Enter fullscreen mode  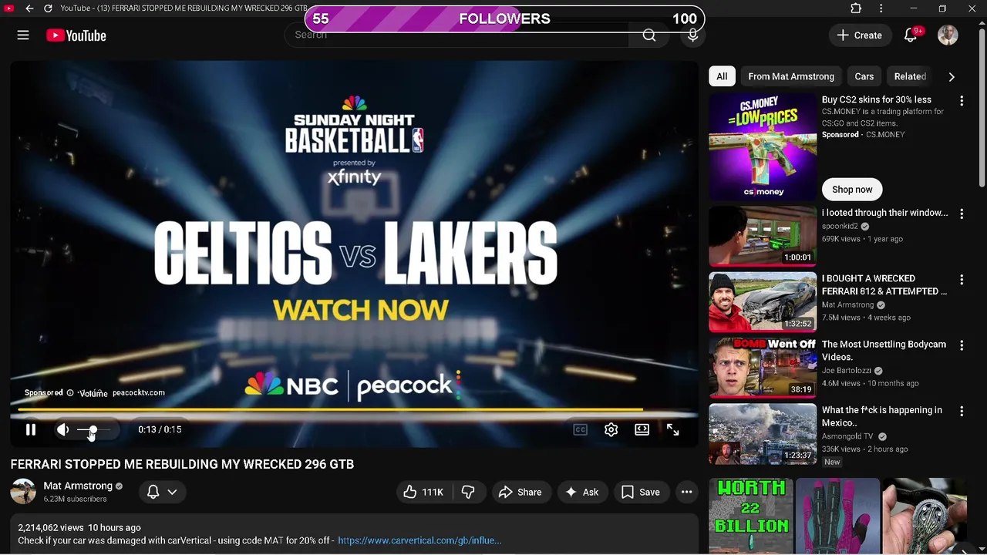[672, 429]
